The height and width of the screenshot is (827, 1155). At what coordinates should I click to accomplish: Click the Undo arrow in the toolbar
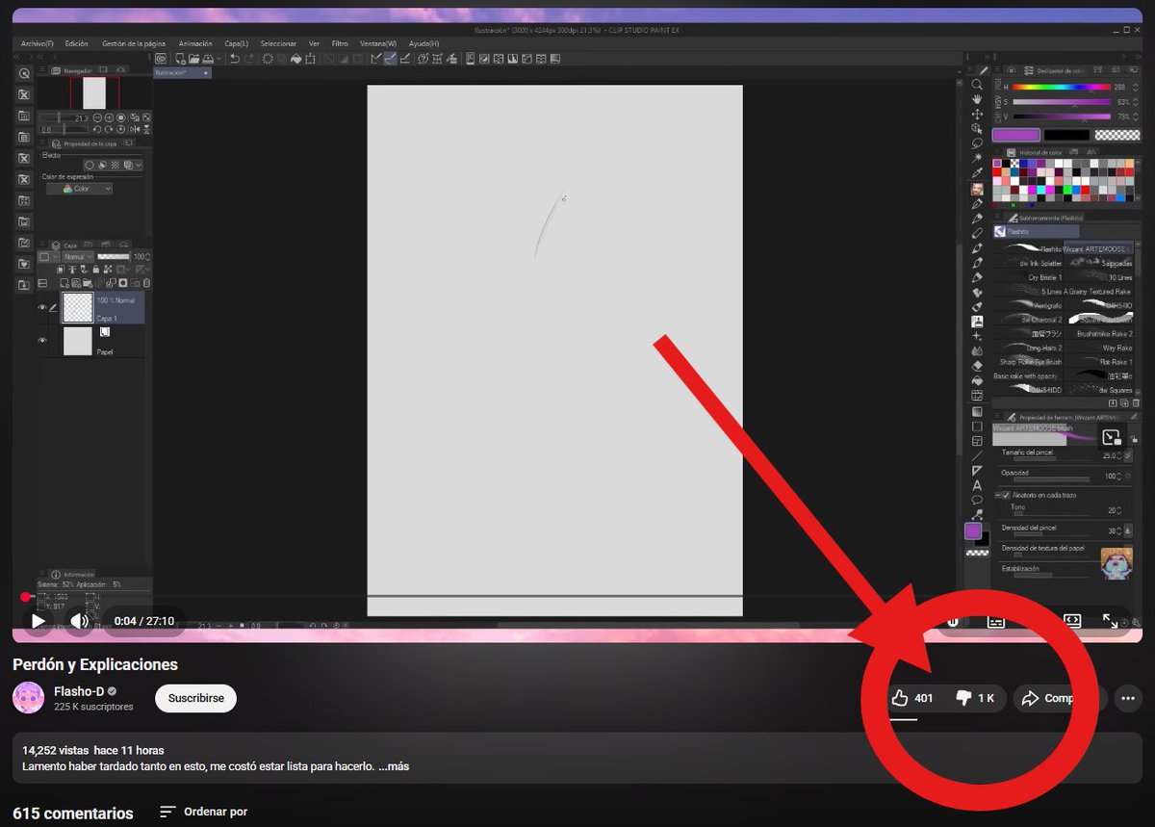coord(235,59)
